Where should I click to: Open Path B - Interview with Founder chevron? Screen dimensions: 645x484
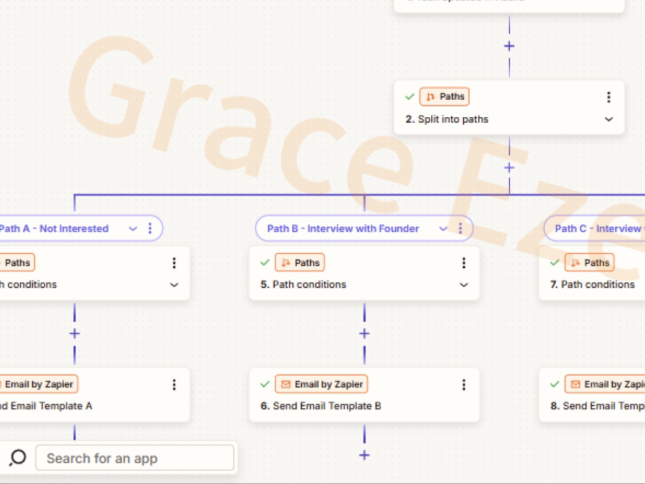[x=443, y=228]
